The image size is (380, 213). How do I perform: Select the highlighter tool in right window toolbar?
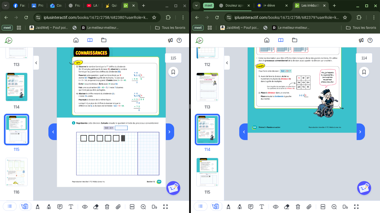point(240,207)
